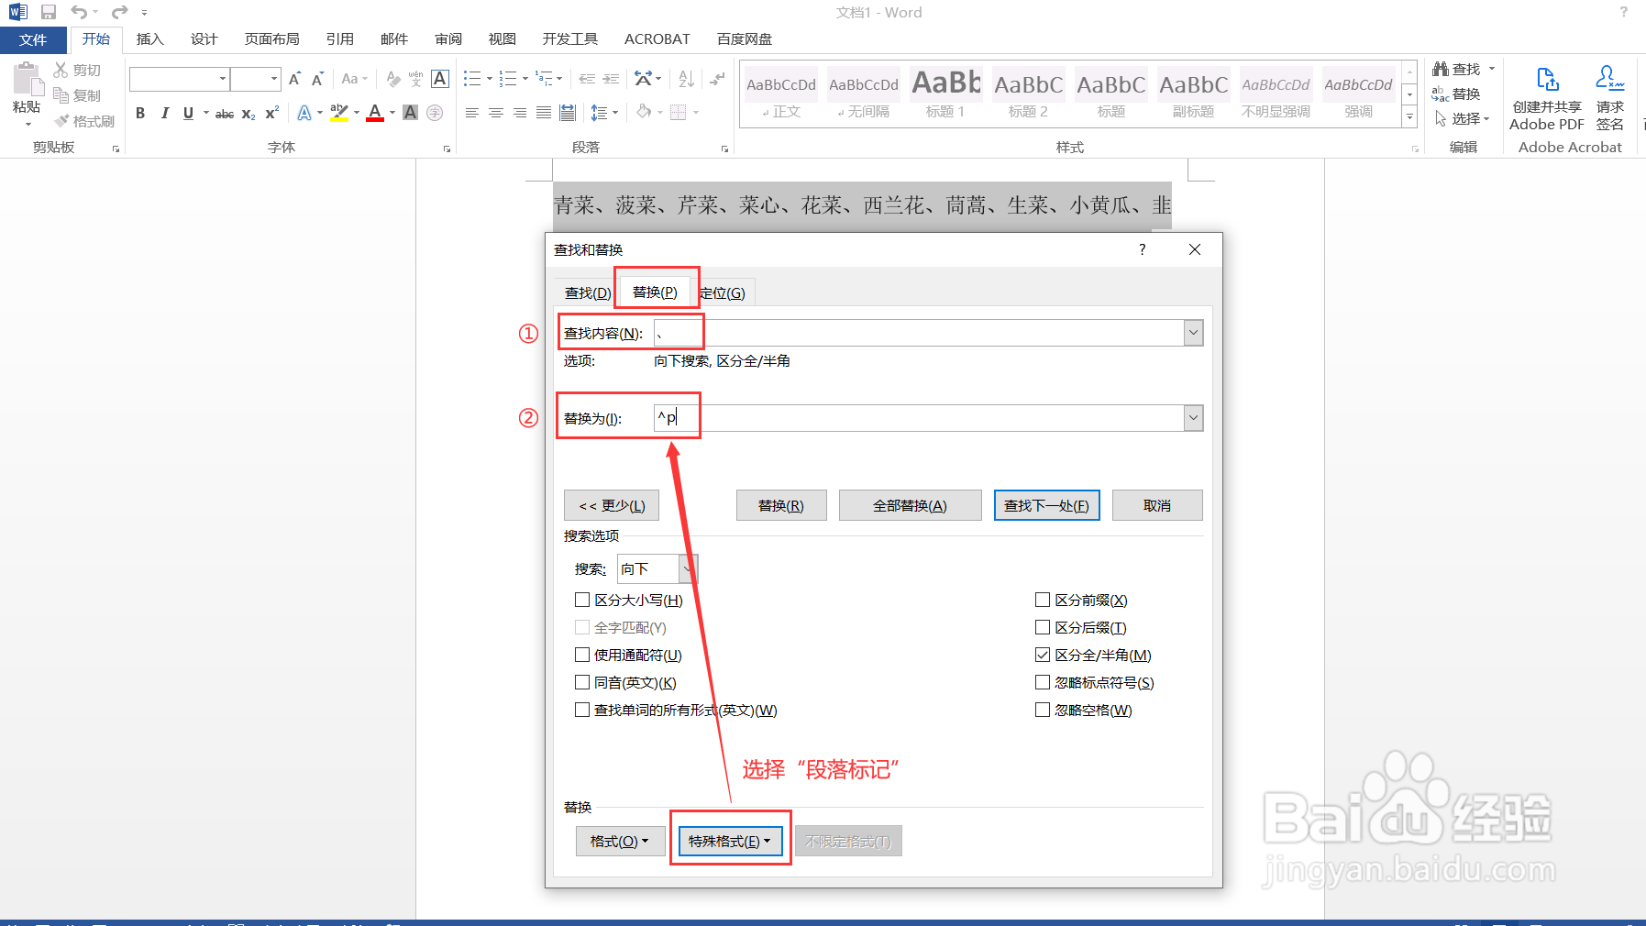Apply italic formatting
The height and width of the screenshot is (926, 1646).
coord(164,113)
